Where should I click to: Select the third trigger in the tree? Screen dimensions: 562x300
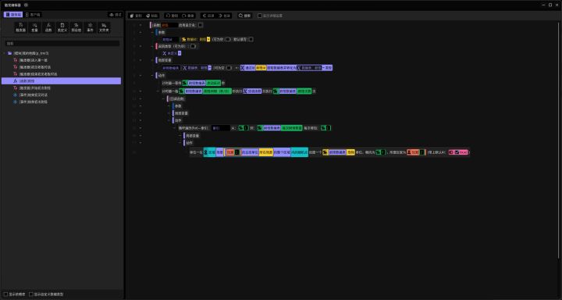click(x=62, y=74)
